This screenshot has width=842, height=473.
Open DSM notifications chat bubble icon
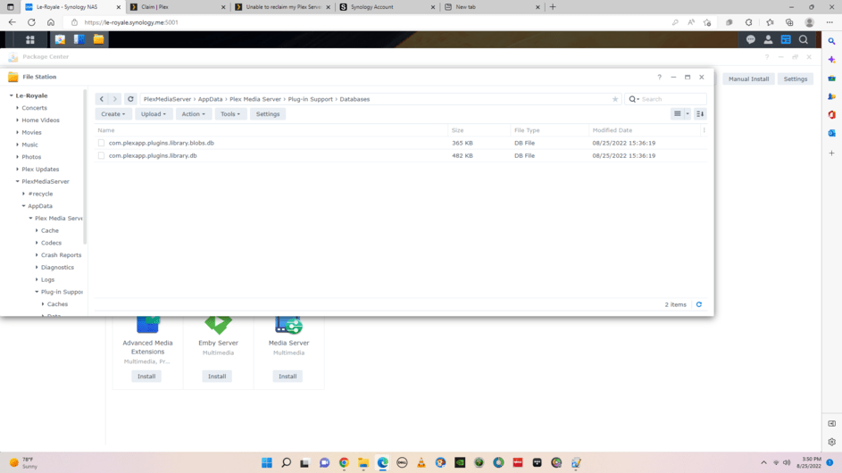tap(751, 40)
